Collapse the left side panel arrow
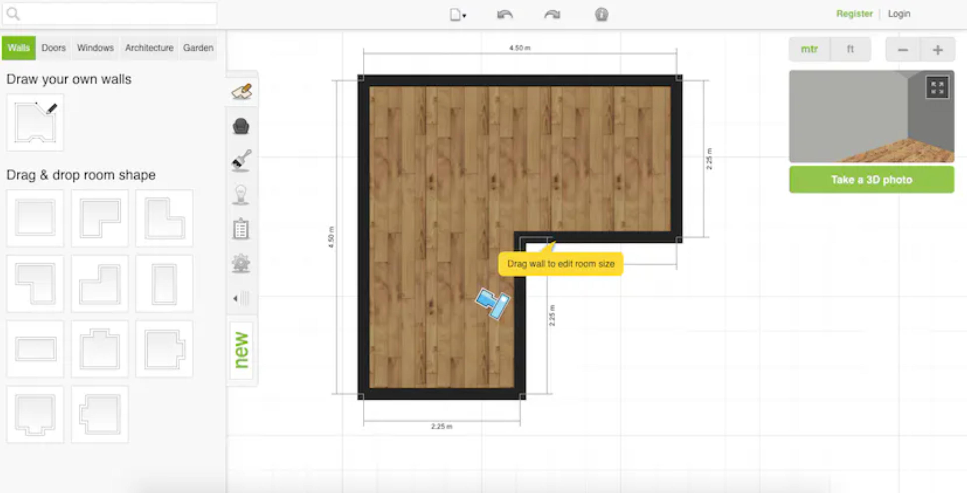 240,299
